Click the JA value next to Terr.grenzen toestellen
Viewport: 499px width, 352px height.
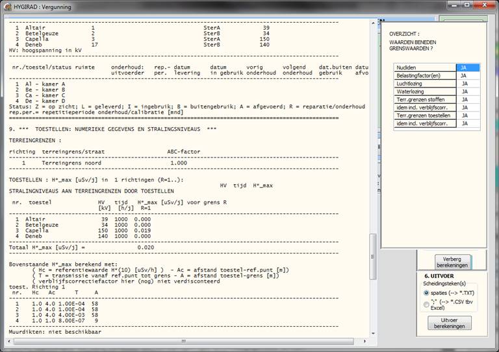click(x=468, y=115)
